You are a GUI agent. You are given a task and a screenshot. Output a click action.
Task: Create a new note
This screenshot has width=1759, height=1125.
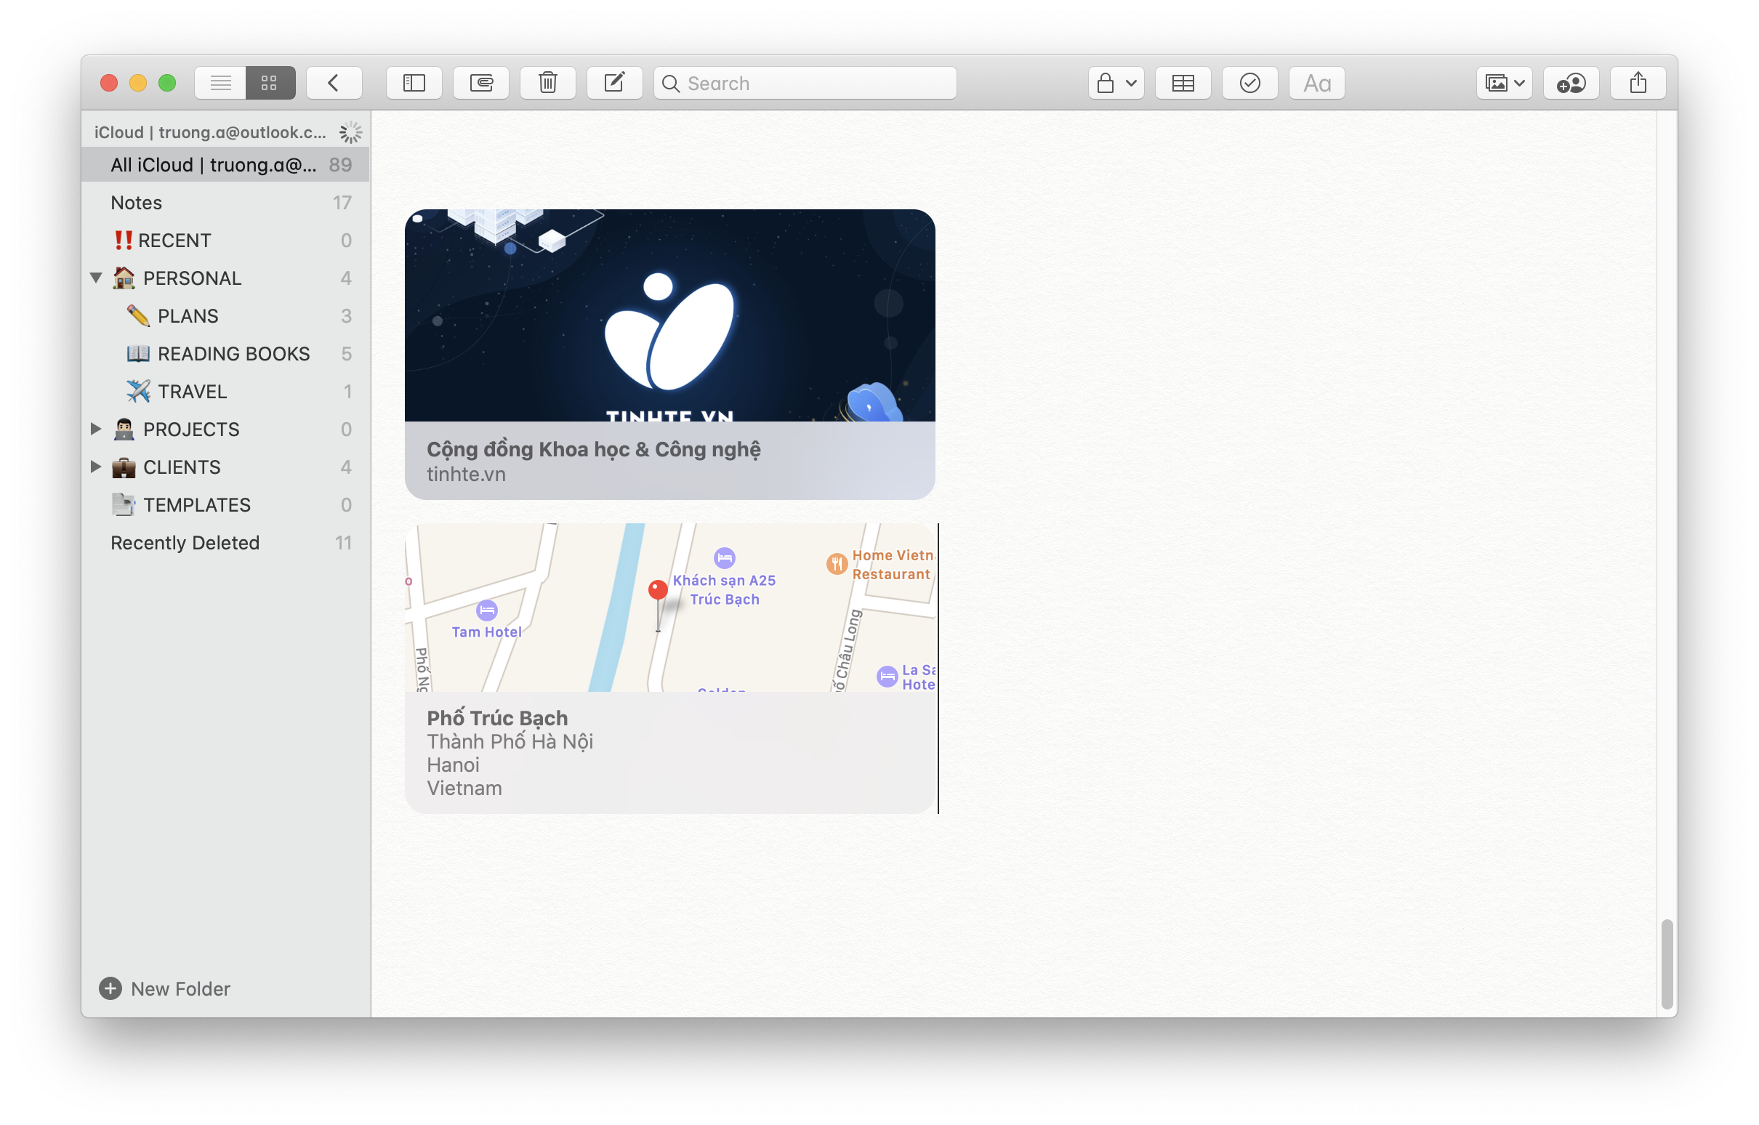[x=614, y=83]
